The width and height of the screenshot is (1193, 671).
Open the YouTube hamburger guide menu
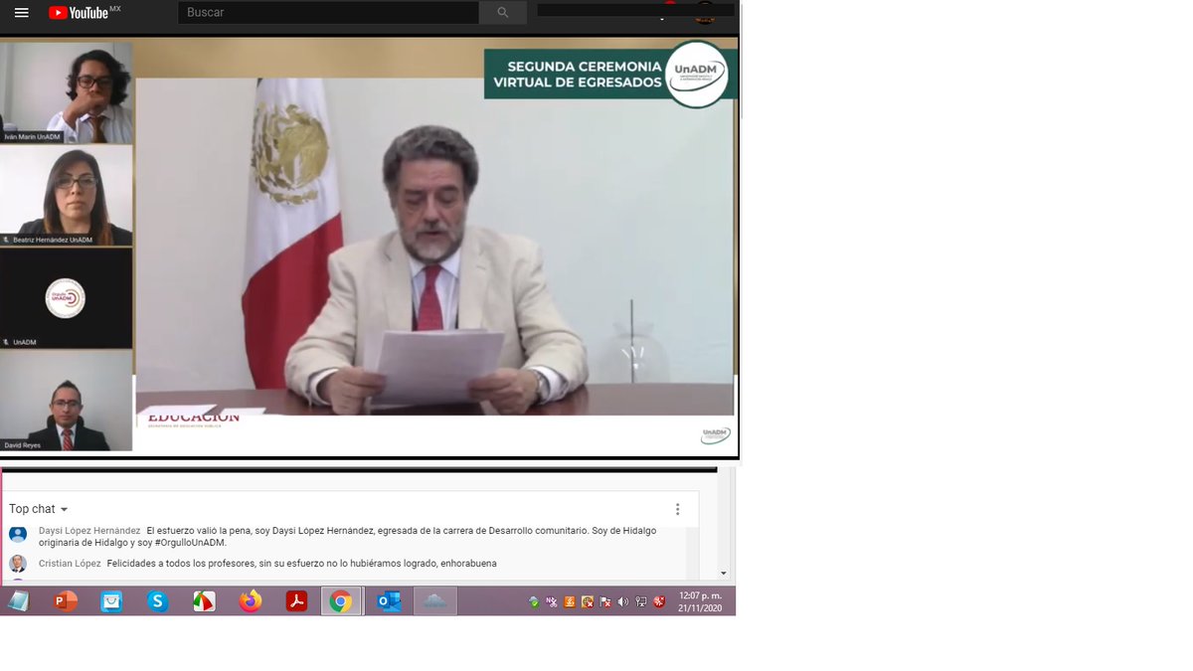[x=22, y=13]
